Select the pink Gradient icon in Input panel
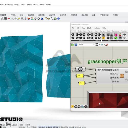The height and width of the screenshot is (128, 128). click(x=116, y=35)
